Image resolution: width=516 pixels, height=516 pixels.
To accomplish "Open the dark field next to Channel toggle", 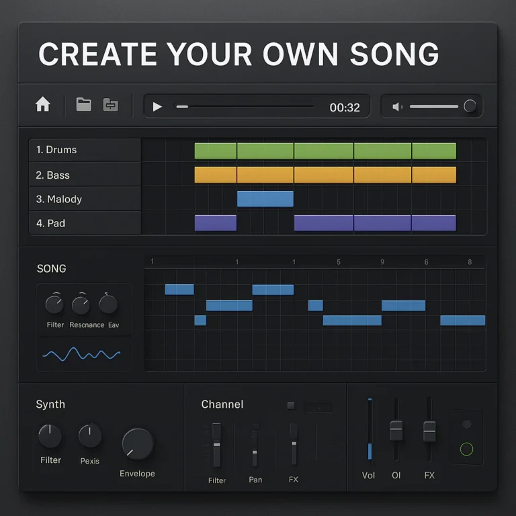I will 318,407.
